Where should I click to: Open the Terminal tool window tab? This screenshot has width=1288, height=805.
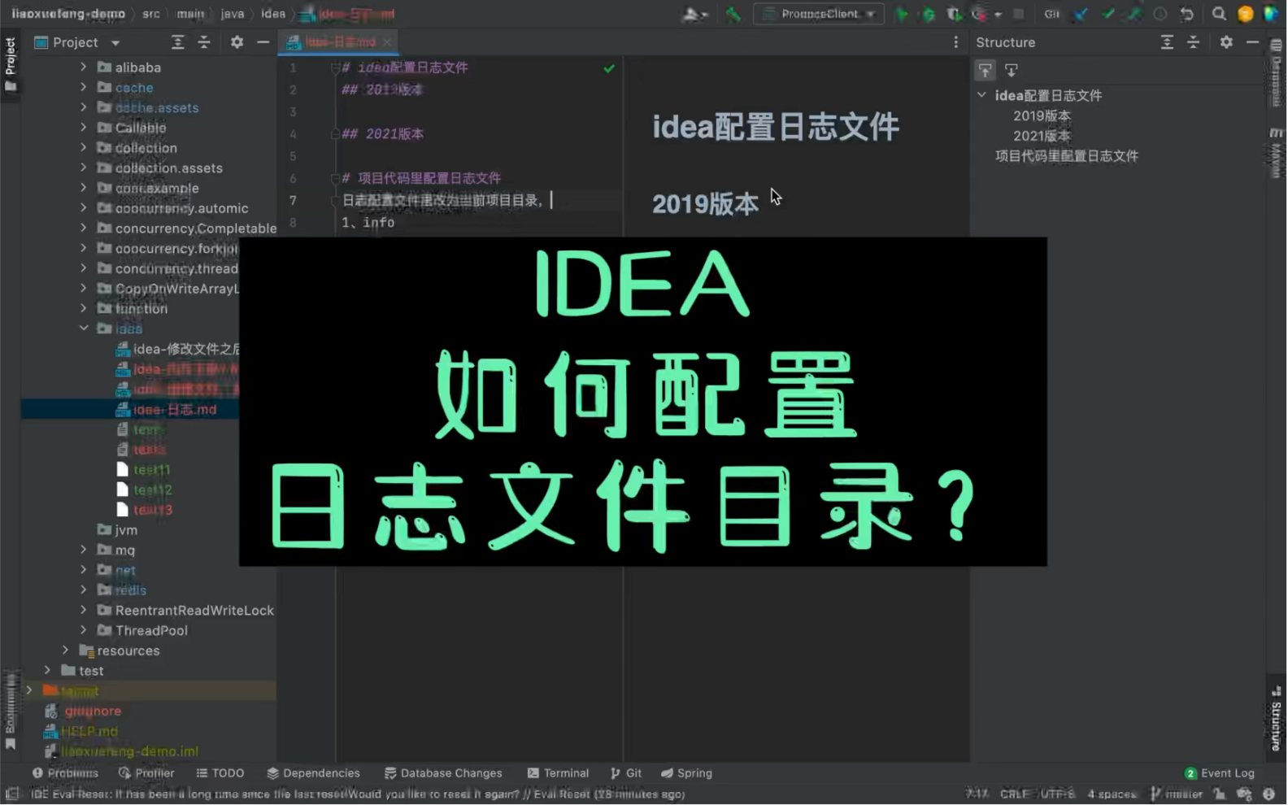pos(558,773)
